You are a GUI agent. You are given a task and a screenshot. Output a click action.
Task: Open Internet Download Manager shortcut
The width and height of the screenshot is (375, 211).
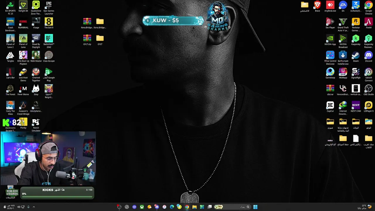(343, 108)
